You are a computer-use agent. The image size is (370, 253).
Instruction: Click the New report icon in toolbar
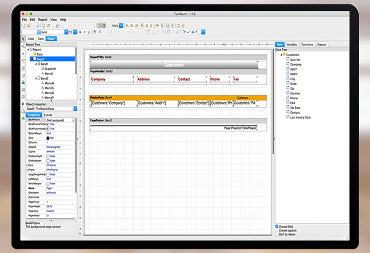click(x=25, y=25)
